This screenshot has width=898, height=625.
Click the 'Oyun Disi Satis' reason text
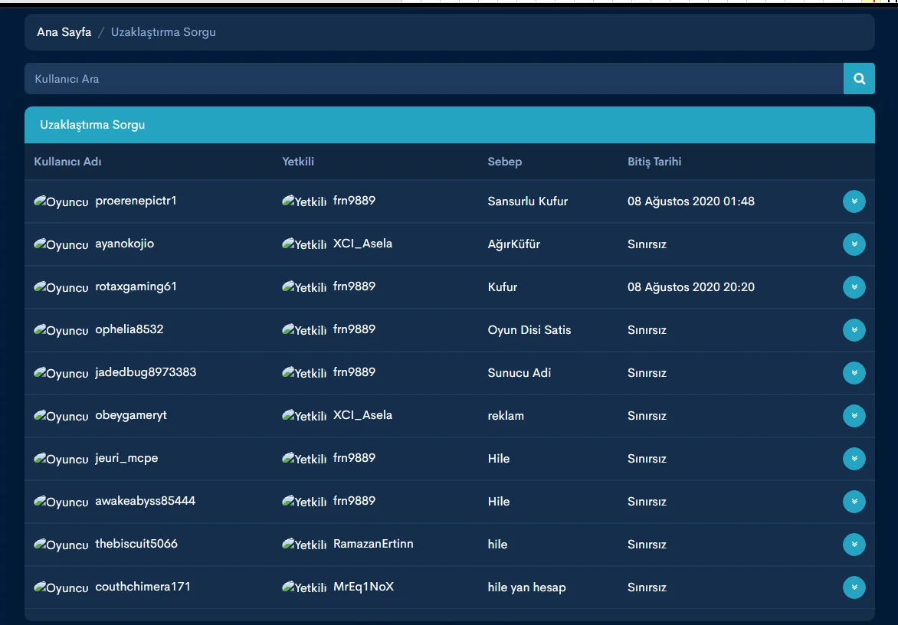tap(529, 330)
